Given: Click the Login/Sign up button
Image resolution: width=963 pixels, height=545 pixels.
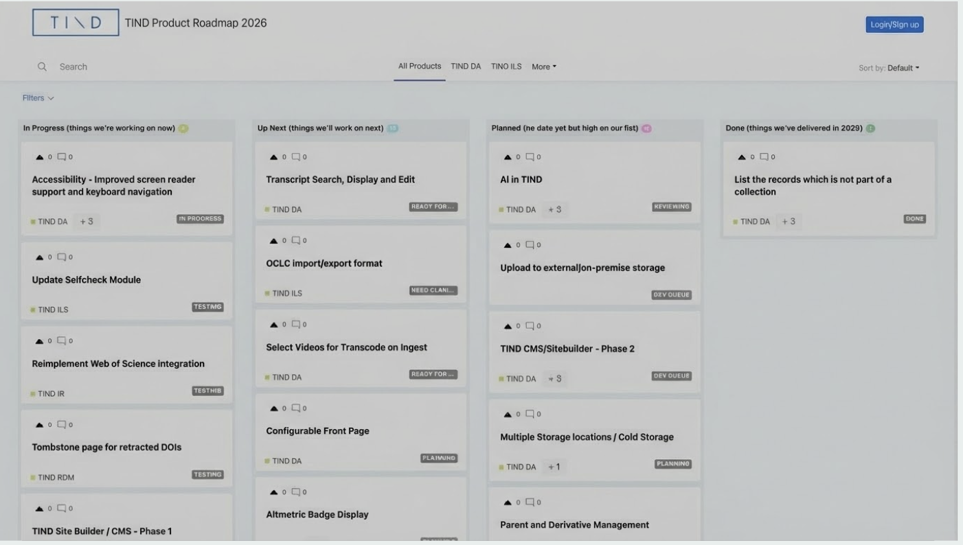Looking at the screenshot, I should click(x=894, y=24).
